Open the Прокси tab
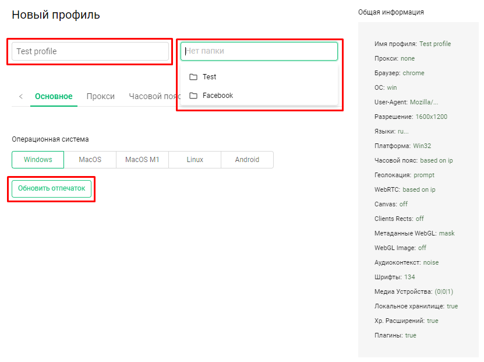 click(101, 97)
